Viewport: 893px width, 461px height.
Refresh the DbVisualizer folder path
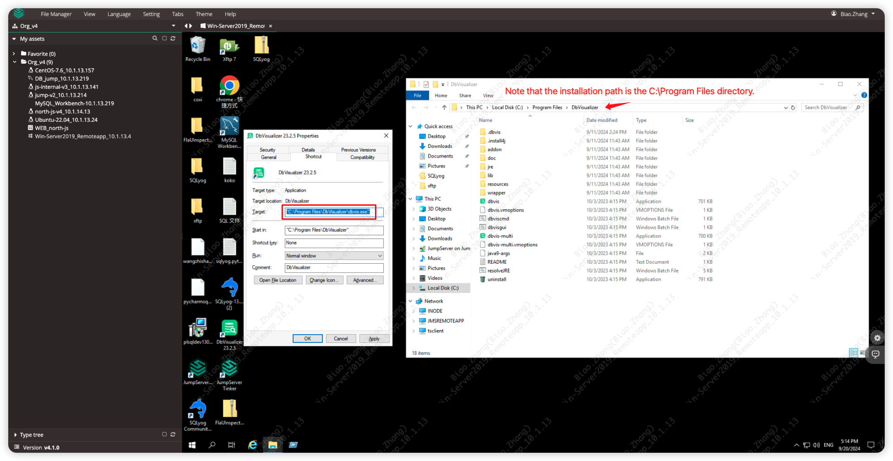pos(793,108)
